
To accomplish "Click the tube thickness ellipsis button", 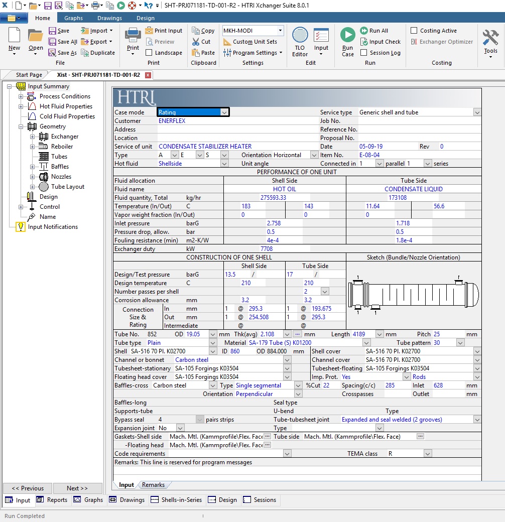I will pos(297,334).
